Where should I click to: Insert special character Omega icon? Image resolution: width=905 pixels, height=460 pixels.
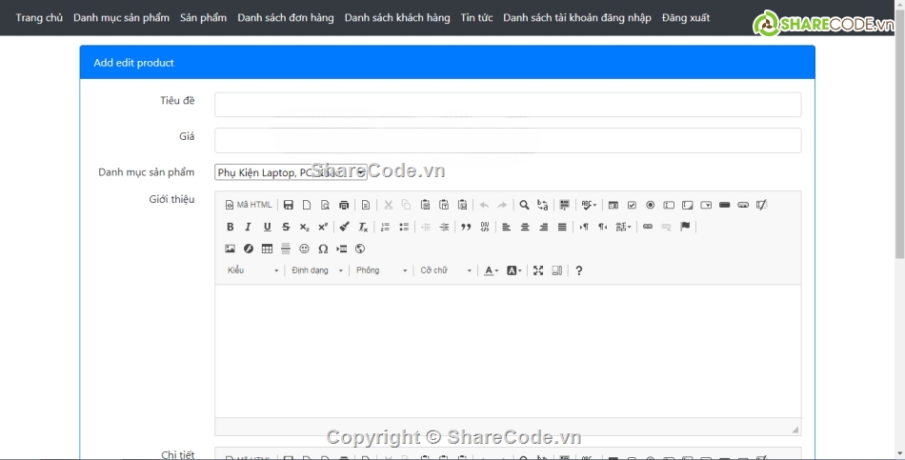[323, 249]
